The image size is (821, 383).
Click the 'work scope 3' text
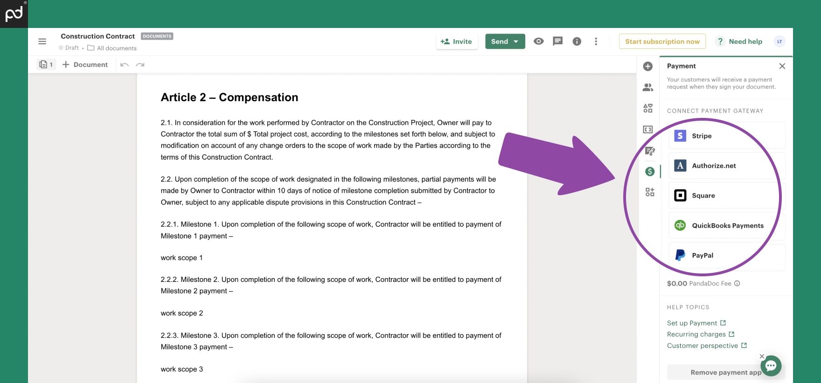[x=181, y=369]
